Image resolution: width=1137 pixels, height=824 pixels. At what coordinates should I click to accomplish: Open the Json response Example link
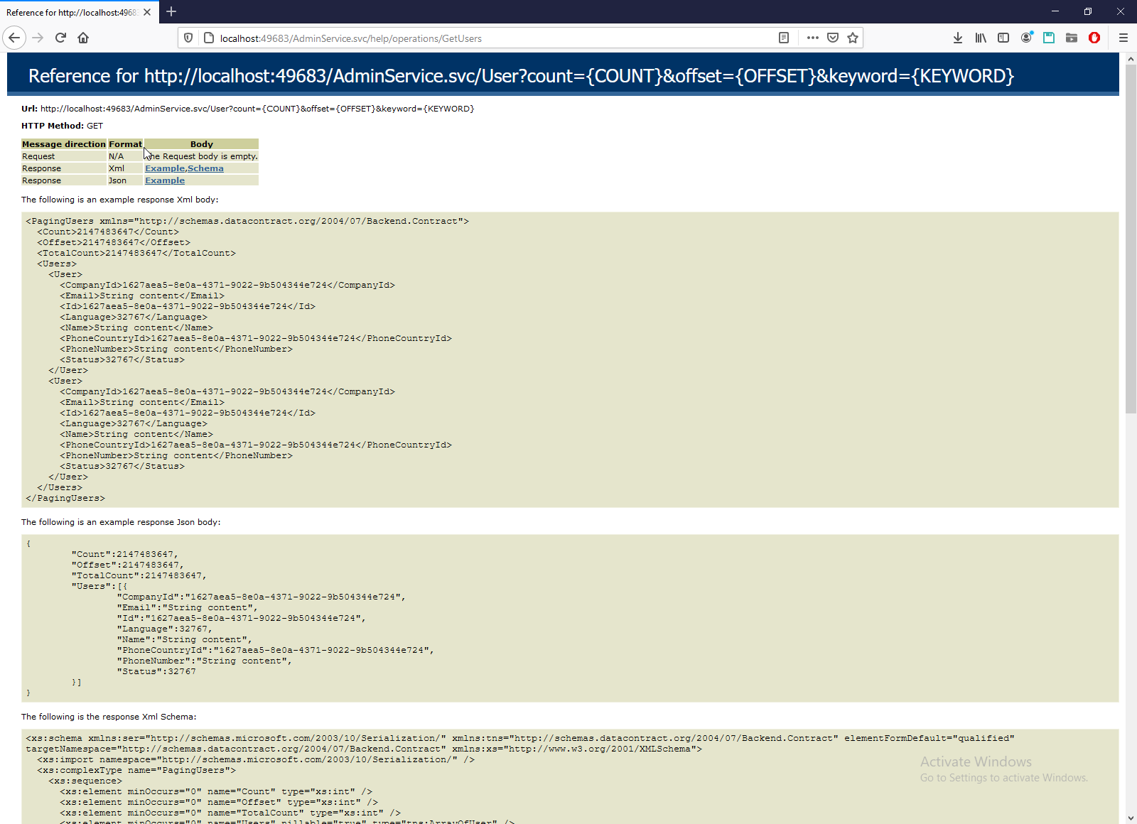(165, 180)
